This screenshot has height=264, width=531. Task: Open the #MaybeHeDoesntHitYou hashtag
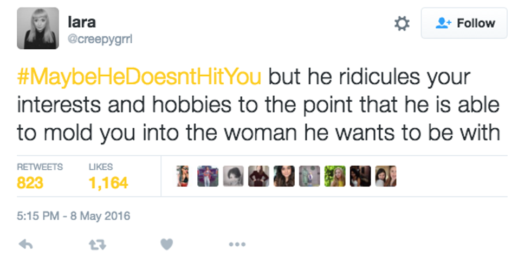coord(139,77)
